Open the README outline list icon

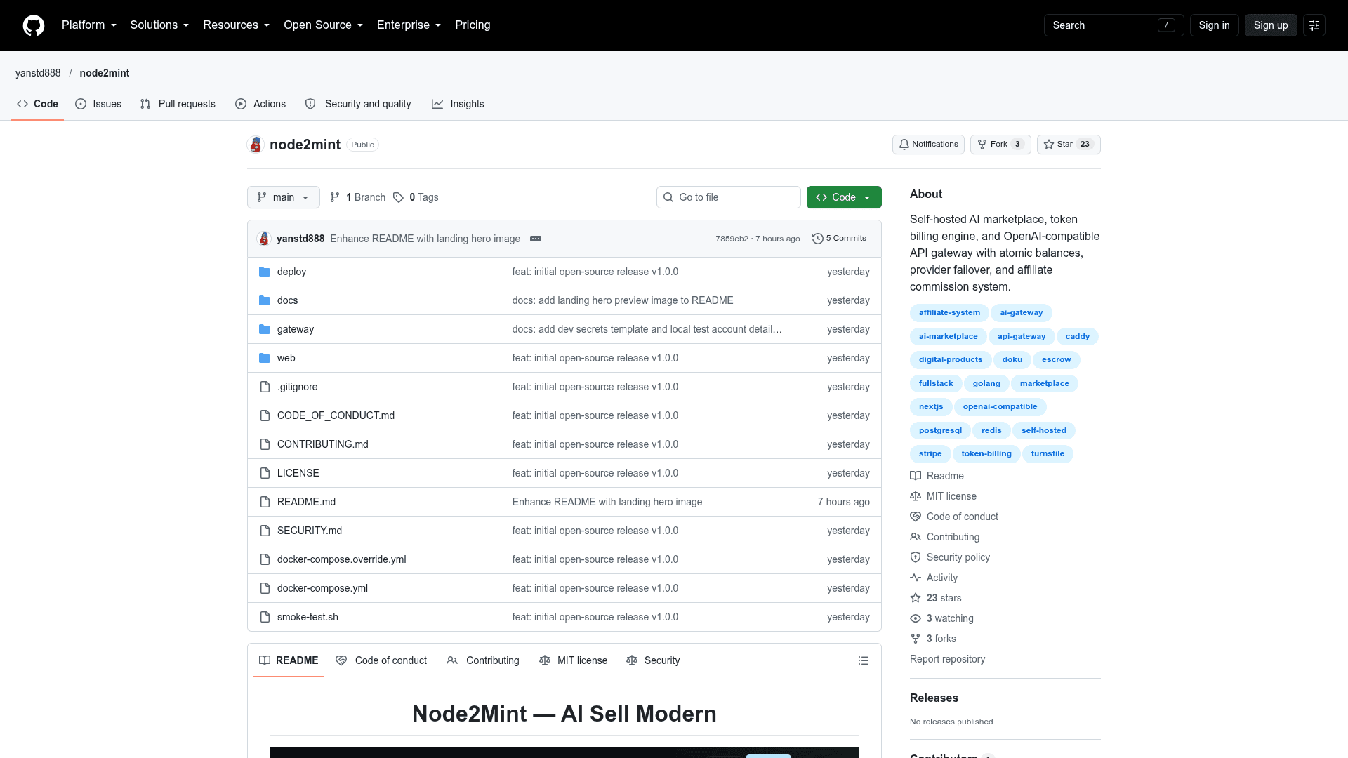point(864,660)
